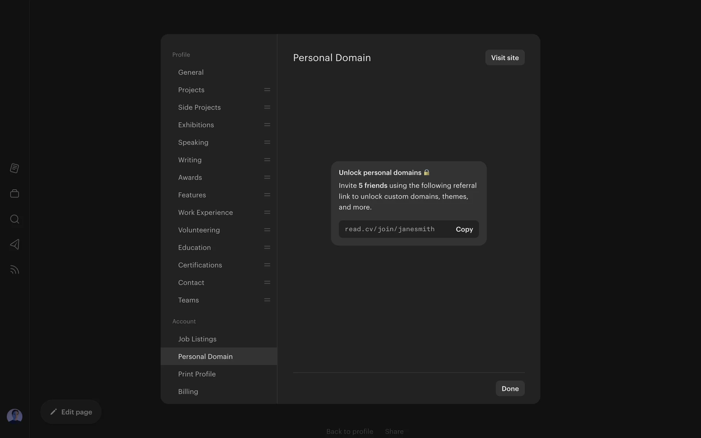Open the Job Listings settings section
Viewport: 701px width, 438px height.
click(197, 339)
